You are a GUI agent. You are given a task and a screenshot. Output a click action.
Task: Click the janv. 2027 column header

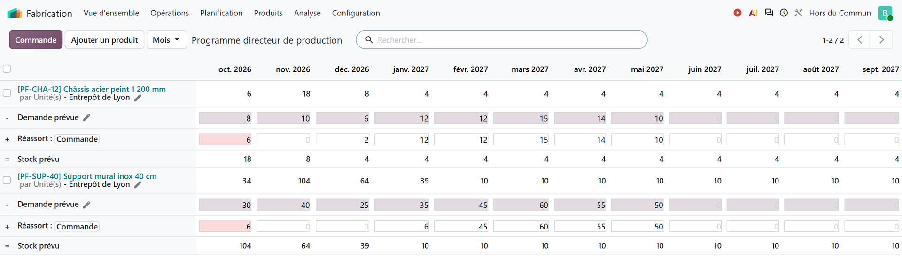pyautogui.click(x=411, y=69)
